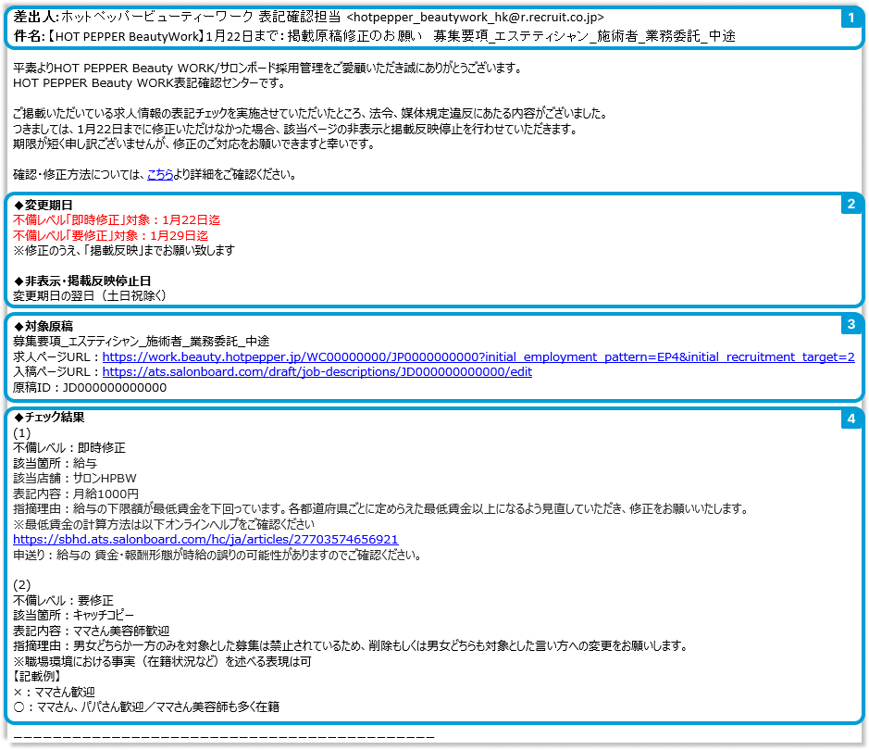Click the number 3 callout badge
Screen dimensions: 869x750
[851, 325]
